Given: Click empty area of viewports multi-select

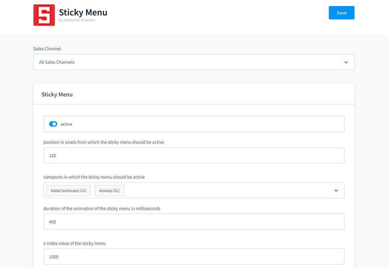Looking at the screenshot, I should (x=227, y=190).
